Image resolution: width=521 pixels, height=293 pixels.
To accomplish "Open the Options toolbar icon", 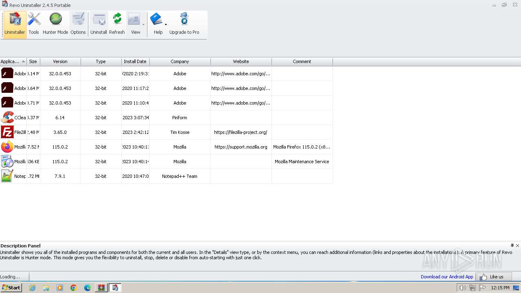I will (x=78, y=24).
